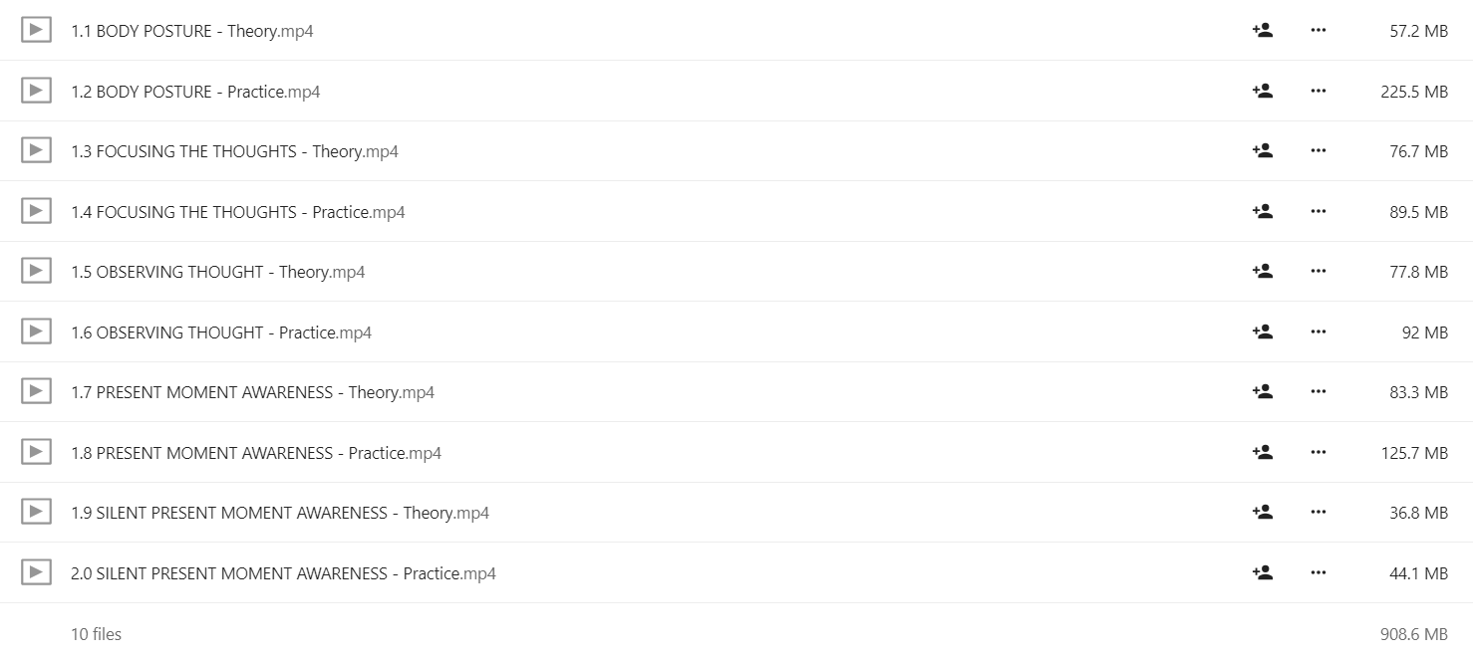Click video icon for 1.8 PRESENT MOMENT AWARENESS Practice

[36, 452]
